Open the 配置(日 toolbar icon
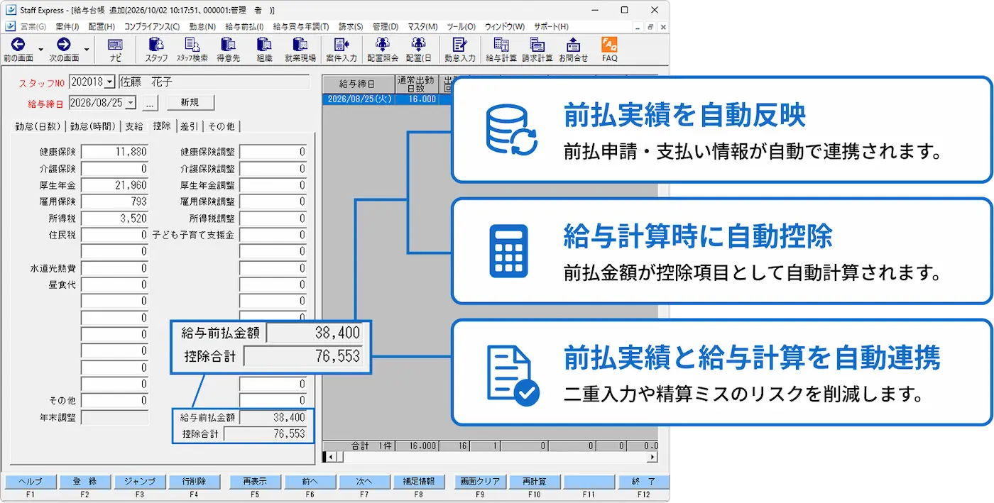This screenshot has height=503, width=994. [x=419, y=45]
